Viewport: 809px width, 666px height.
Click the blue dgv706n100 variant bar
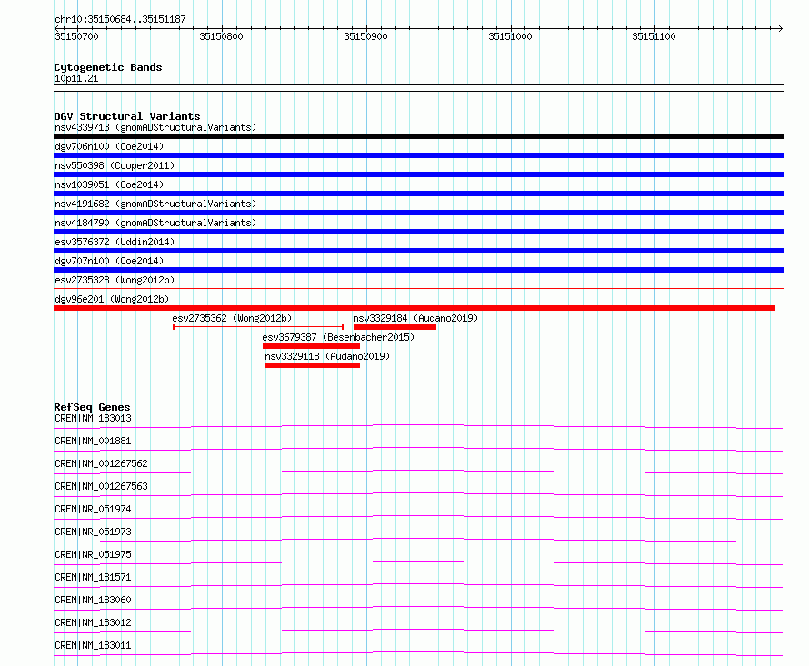418,155
